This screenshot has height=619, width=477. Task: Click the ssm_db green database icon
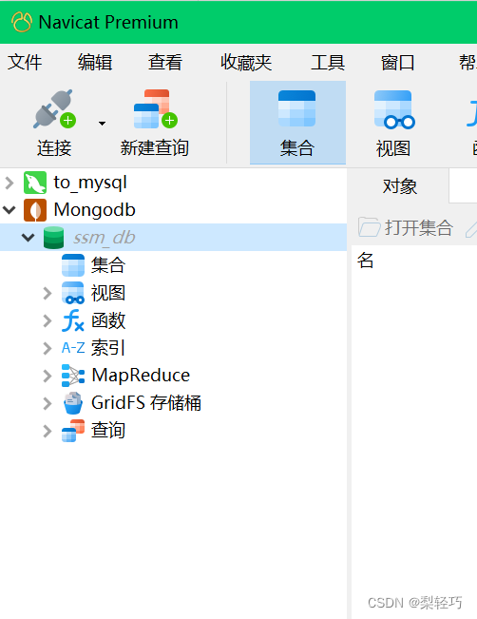(53, 238)
